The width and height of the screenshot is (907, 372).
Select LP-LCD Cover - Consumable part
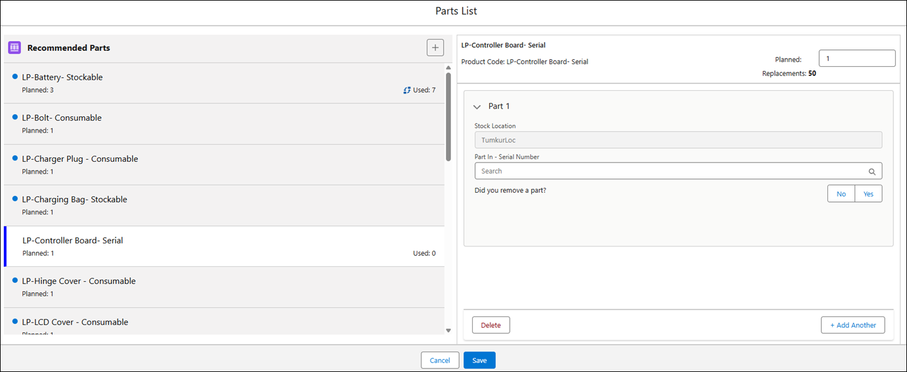[224, 322]
